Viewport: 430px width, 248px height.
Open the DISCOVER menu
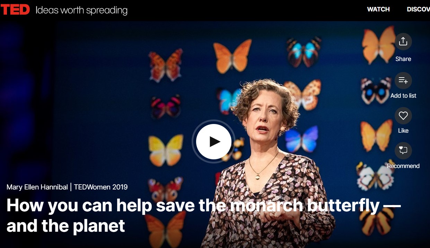click(418, 9)
